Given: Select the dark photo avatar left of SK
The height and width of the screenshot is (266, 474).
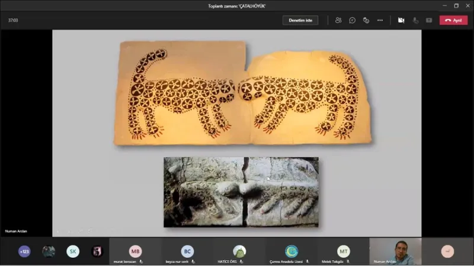Looking at the screenshot, I should pyautogui.click(x=49, y=251).
